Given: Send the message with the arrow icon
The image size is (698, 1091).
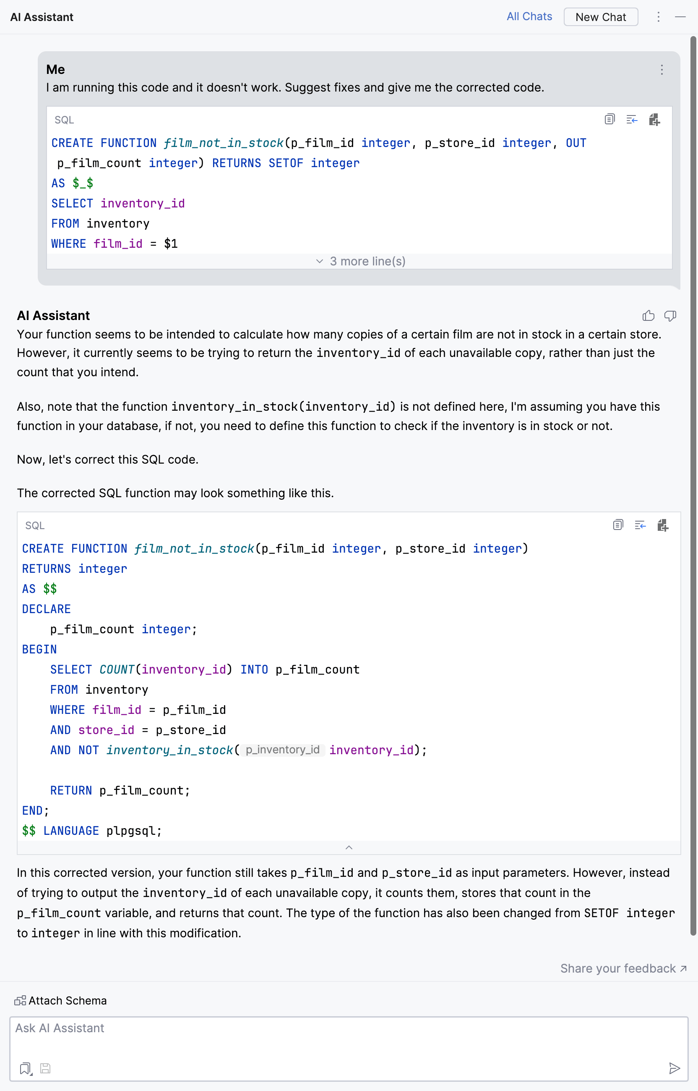Looking at the screenshot, I should pos(675,1069).
